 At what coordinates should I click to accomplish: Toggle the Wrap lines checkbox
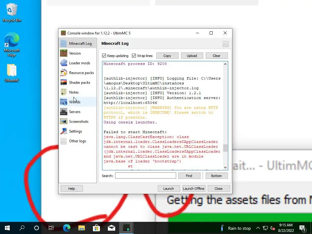point(134,56)
